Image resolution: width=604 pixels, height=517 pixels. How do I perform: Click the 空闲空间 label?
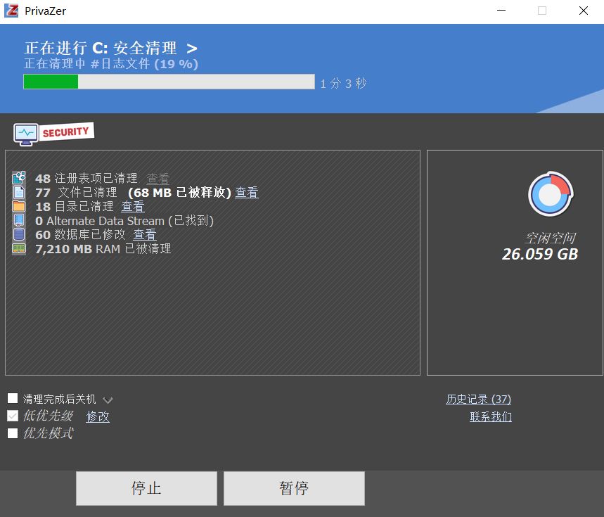(x=551, y=238)
